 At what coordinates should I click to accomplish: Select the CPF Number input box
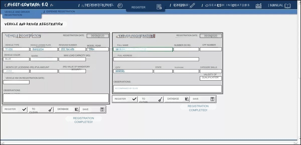click(x=210, y=49)
